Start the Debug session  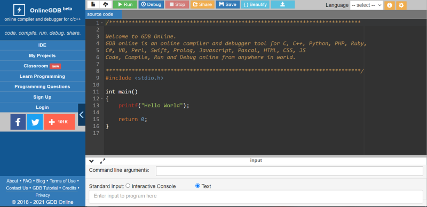click(x=152, y=4)
